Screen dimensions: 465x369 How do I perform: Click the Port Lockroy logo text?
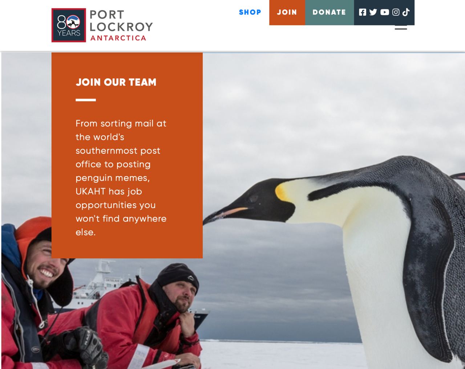point(121,21)
